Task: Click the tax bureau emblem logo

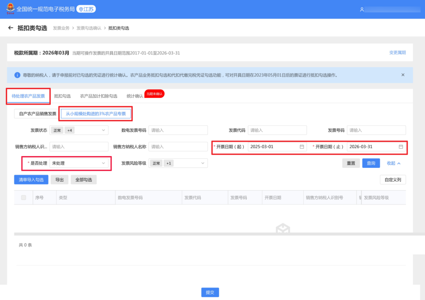Action: pyautogui.click(x=10, y=9)
